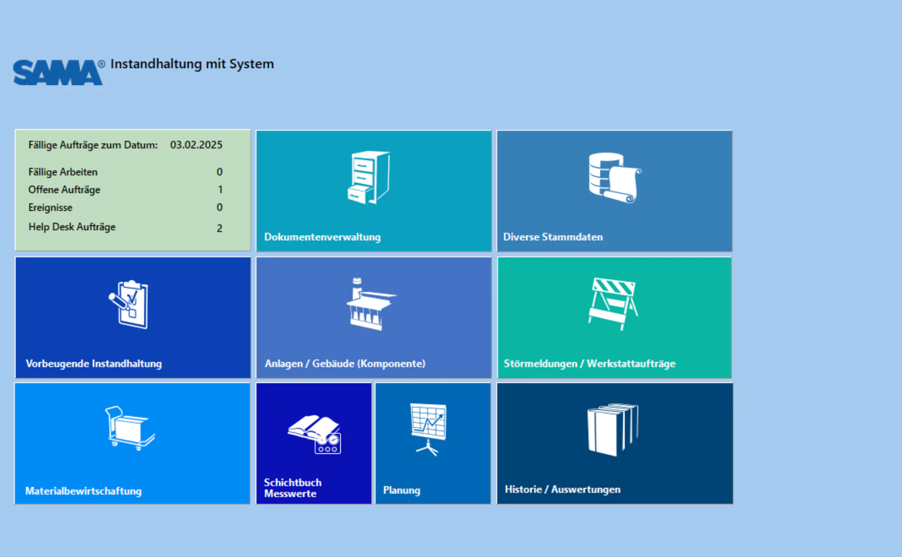Image resolution: width=902 pixels, height=557 pixels.
Task: Click Störmeldungen / Werkstattaufträge label
Action: click(590, 364)
